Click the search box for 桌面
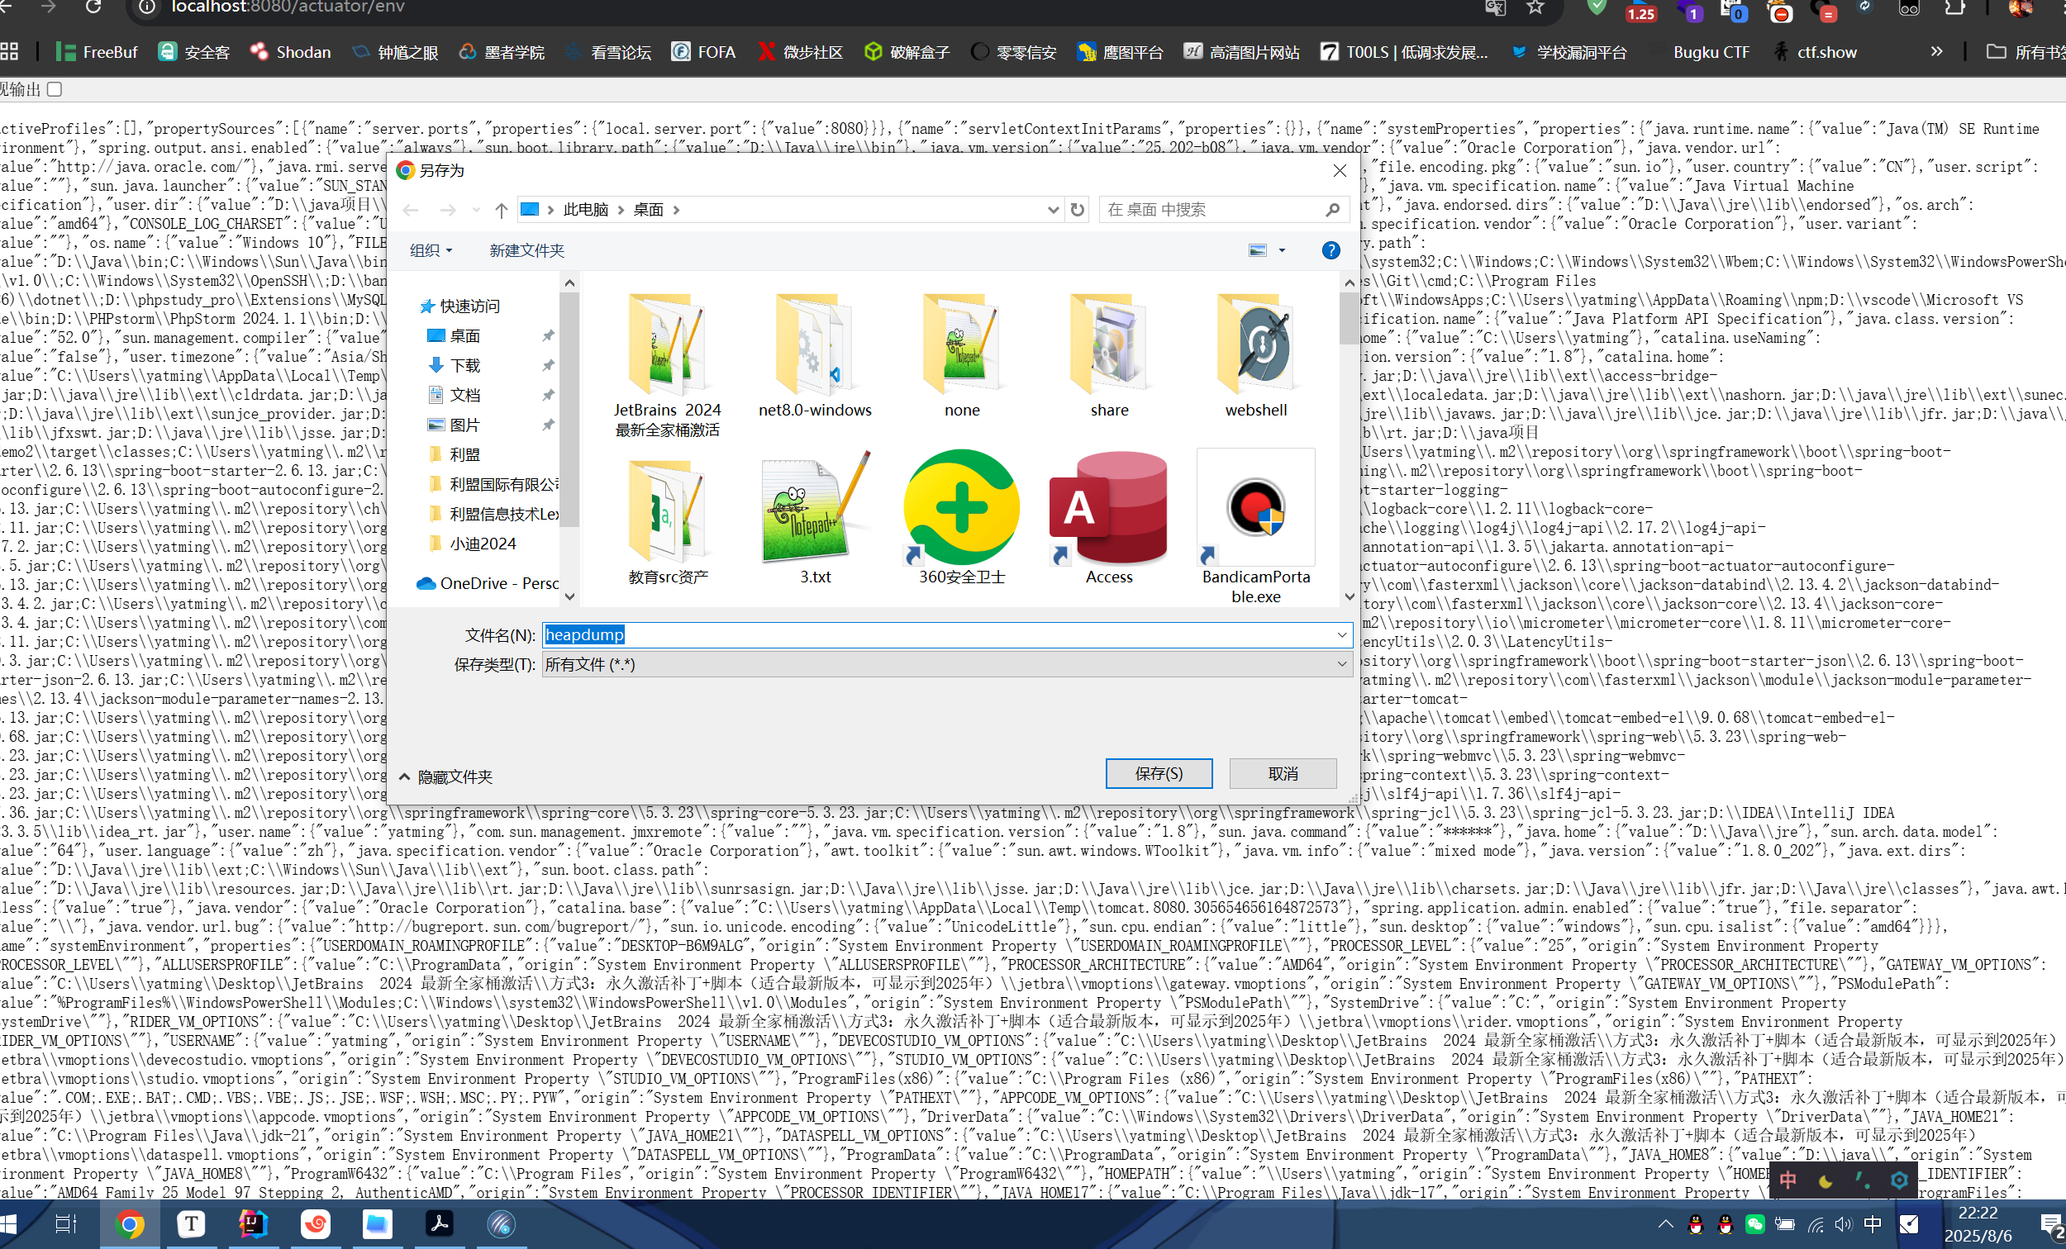 (x=1212, y=210)
